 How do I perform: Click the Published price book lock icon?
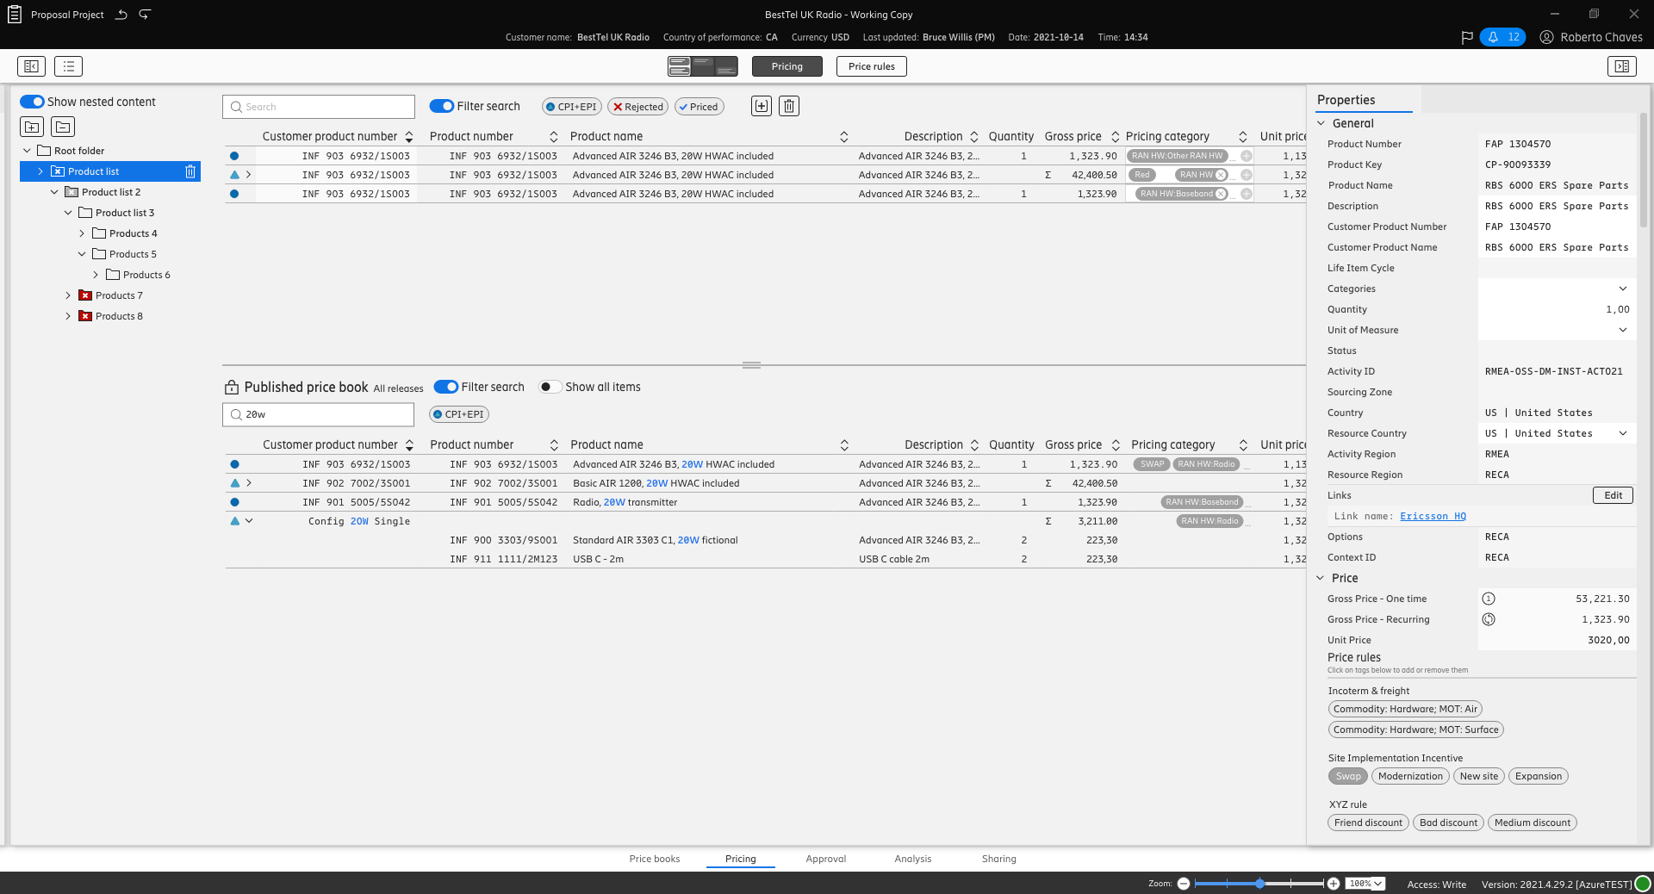(231, 387)
